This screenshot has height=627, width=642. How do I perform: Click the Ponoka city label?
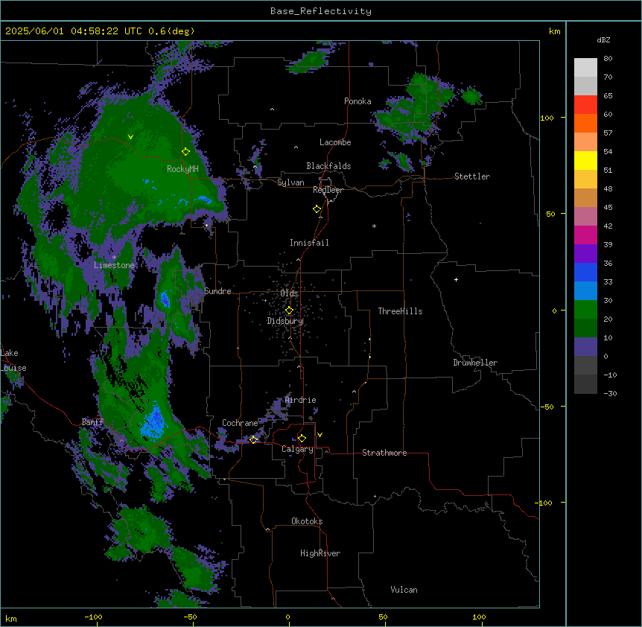coord(357,101)
